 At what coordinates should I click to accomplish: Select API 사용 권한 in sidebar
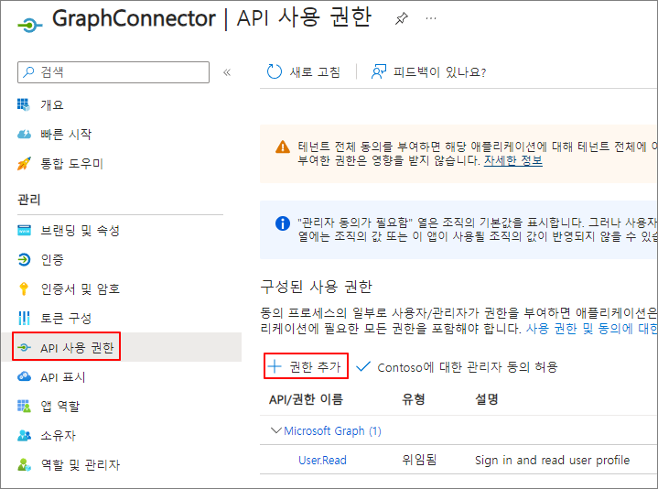pyautogui.click(x=77, y=348)
